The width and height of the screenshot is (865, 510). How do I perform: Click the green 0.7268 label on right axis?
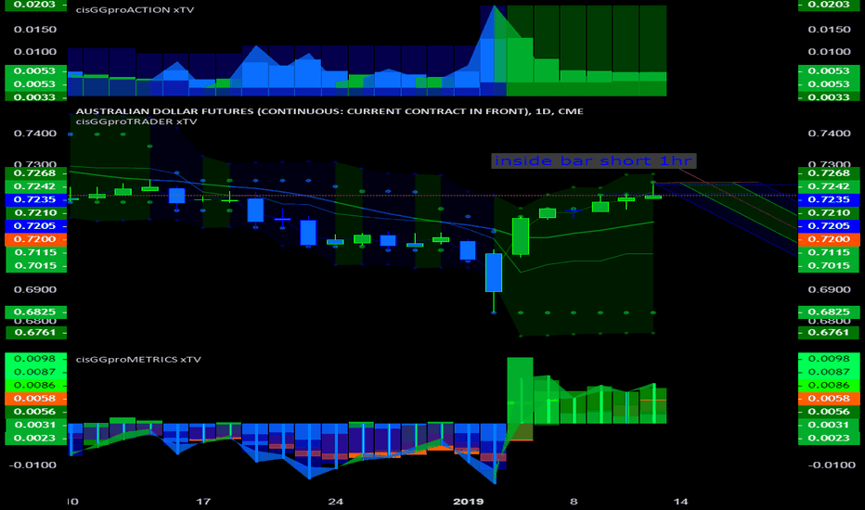[x=829, y=173]
